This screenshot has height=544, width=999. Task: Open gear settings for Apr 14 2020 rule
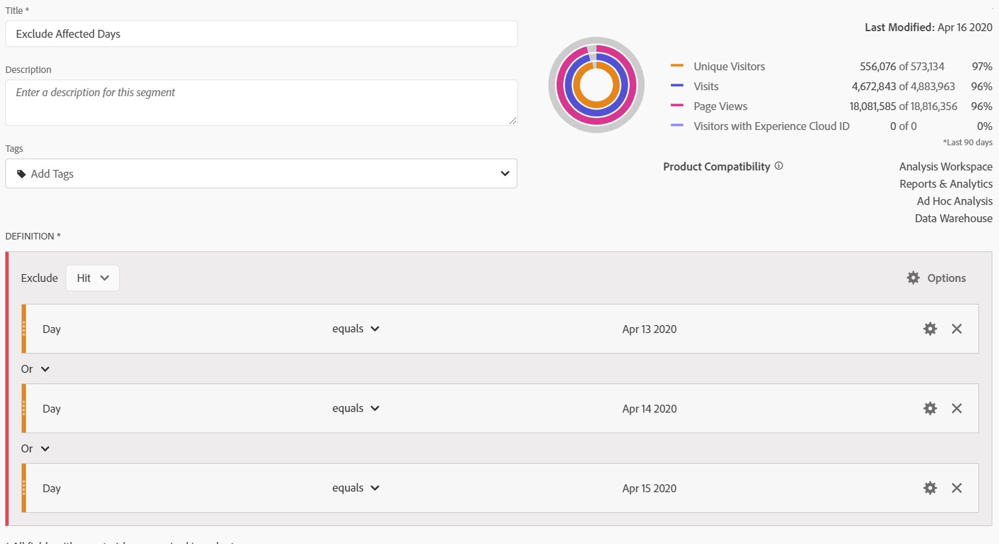930,409
